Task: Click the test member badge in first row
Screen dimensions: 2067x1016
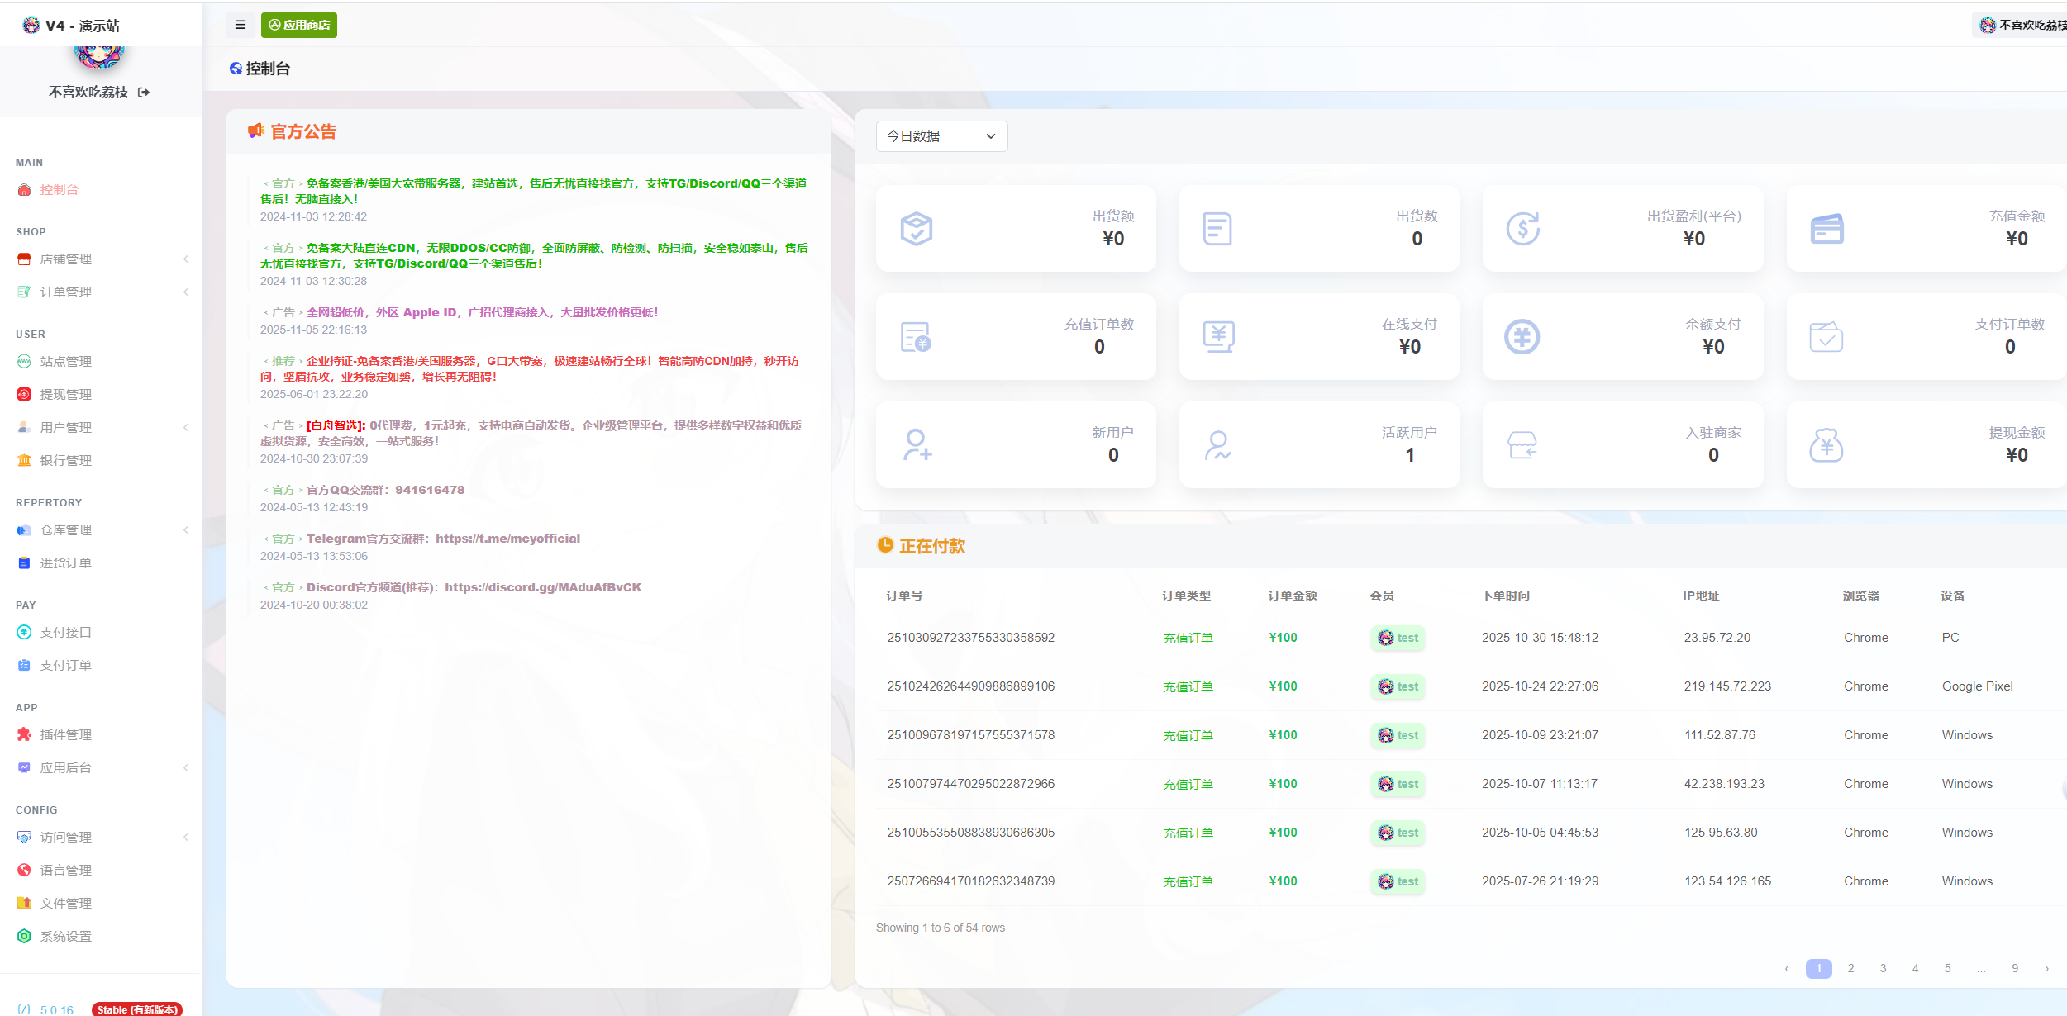Action: [x=1398, y=638]
